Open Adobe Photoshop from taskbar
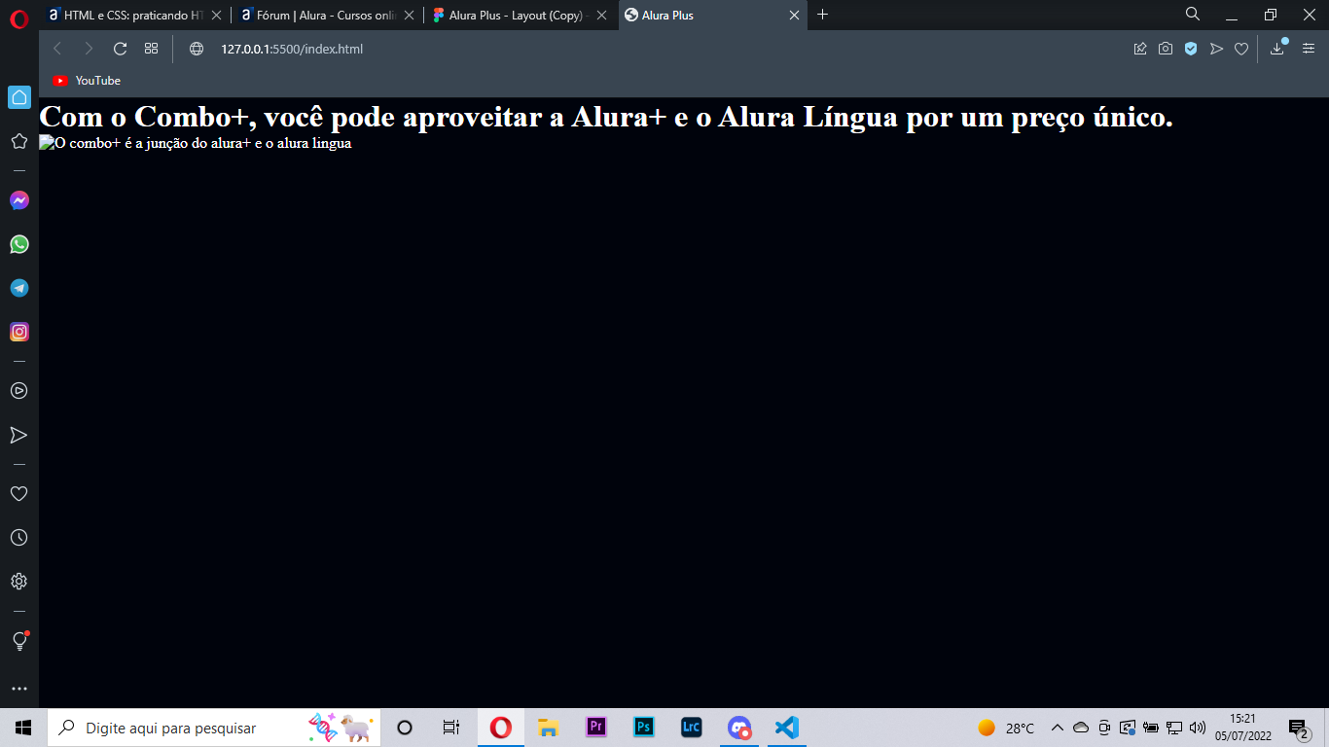Viewport: 1329px width, 747px height. pos(644,728)
